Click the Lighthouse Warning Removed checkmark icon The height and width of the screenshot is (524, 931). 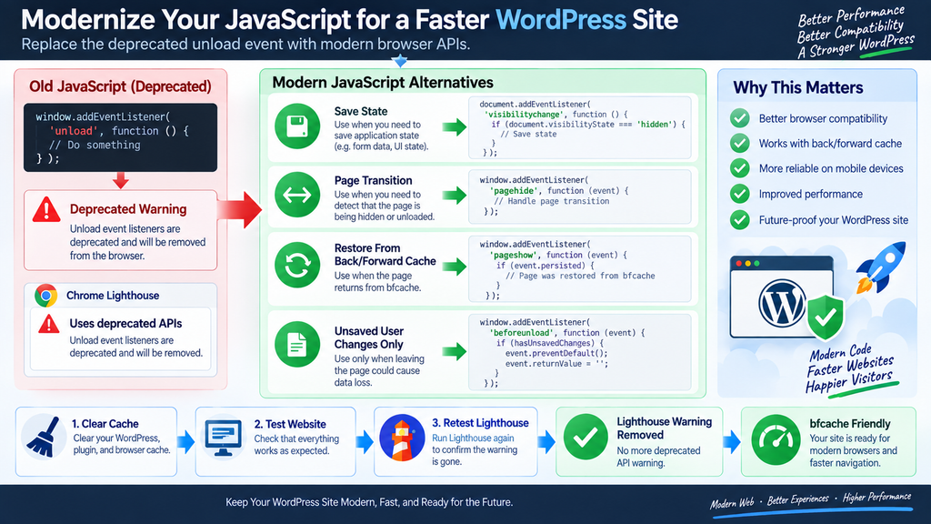pos(586,437)
